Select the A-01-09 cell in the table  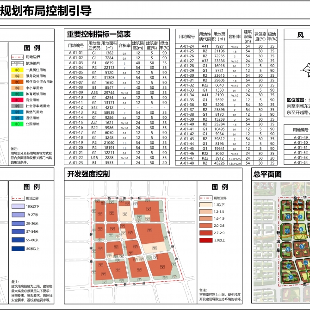pos(76,92)
